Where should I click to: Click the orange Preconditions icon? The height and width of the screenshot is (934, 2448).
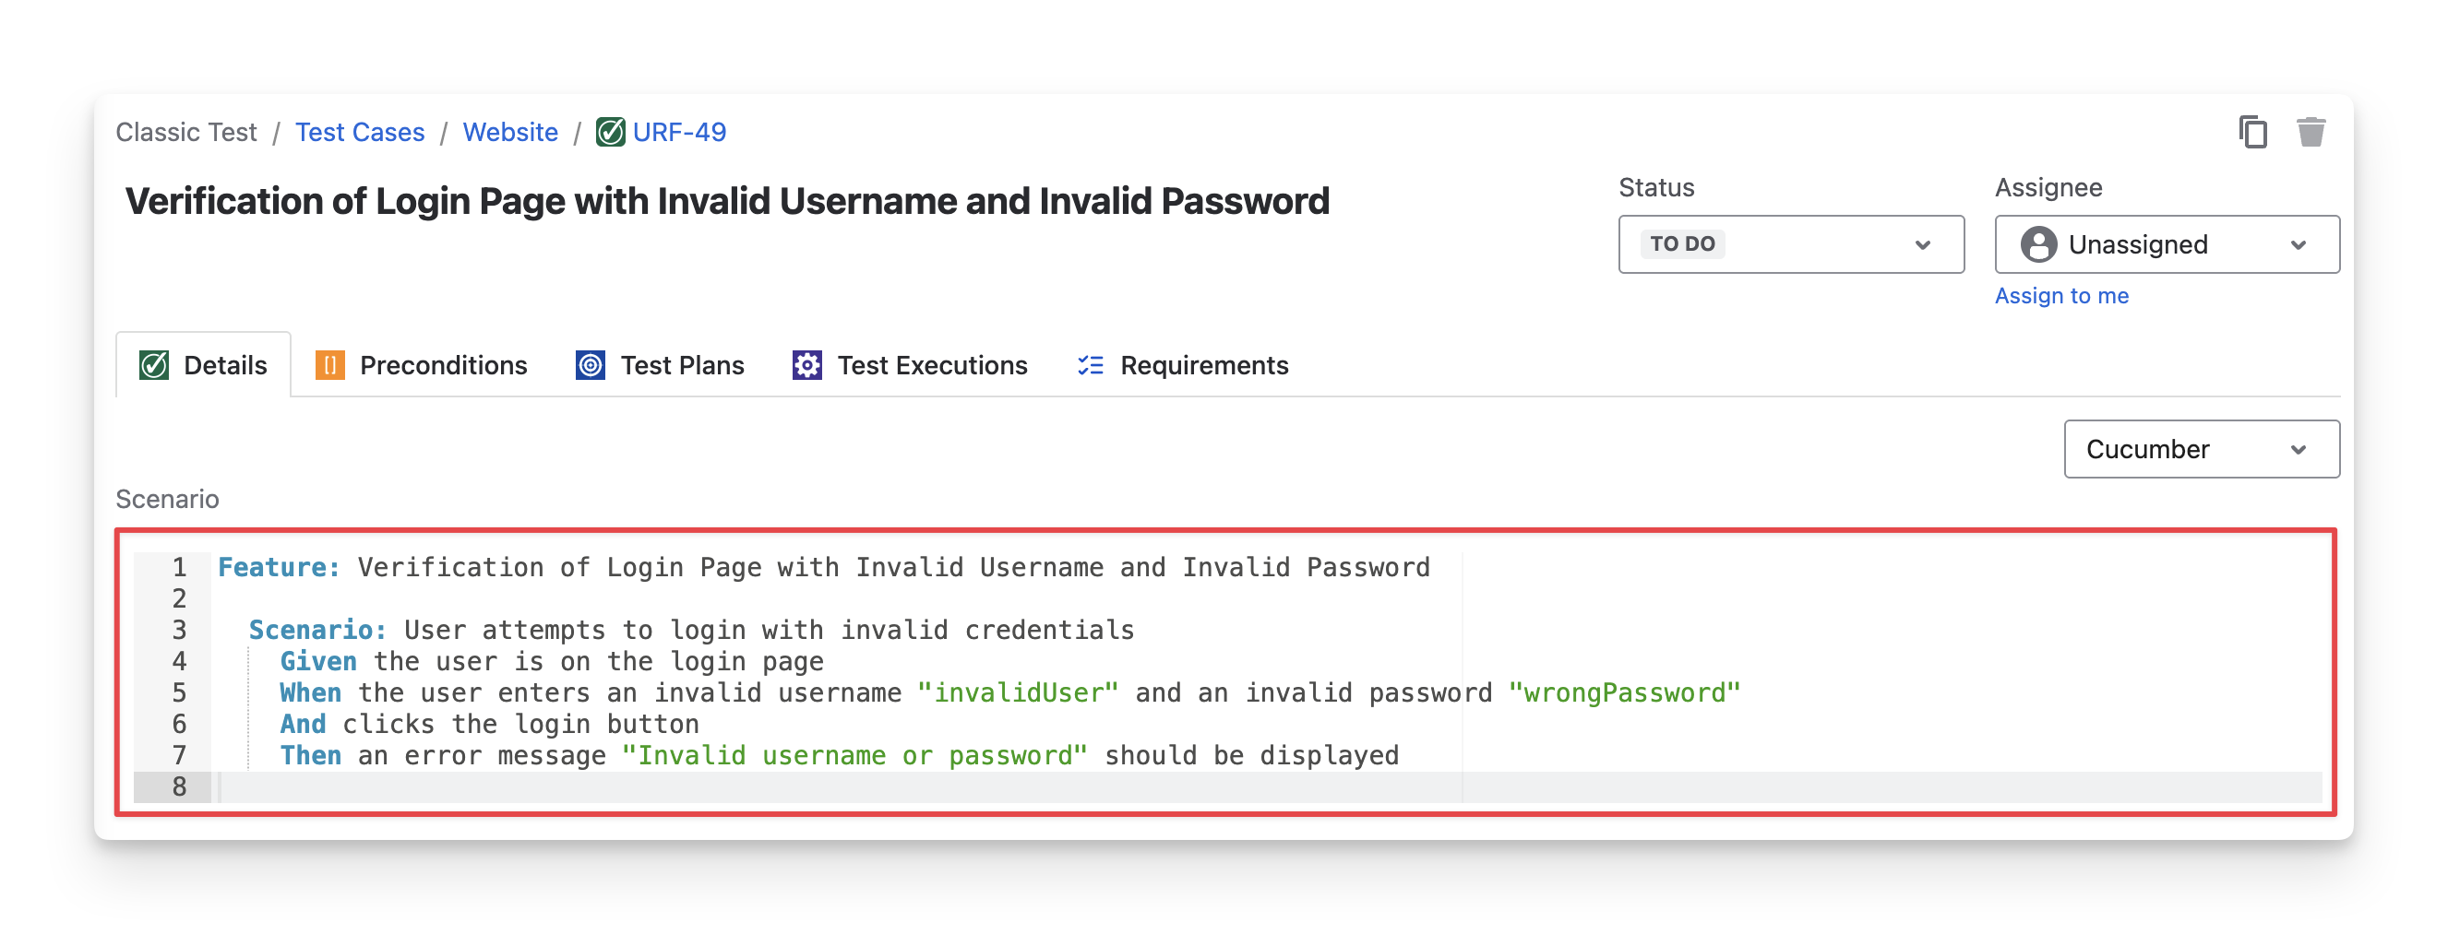coord(329,365)
